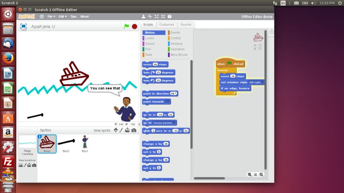Select the Duplicate stamp tool in the toolbar
This screenshot has width=344, height=193.
[143, 16]
